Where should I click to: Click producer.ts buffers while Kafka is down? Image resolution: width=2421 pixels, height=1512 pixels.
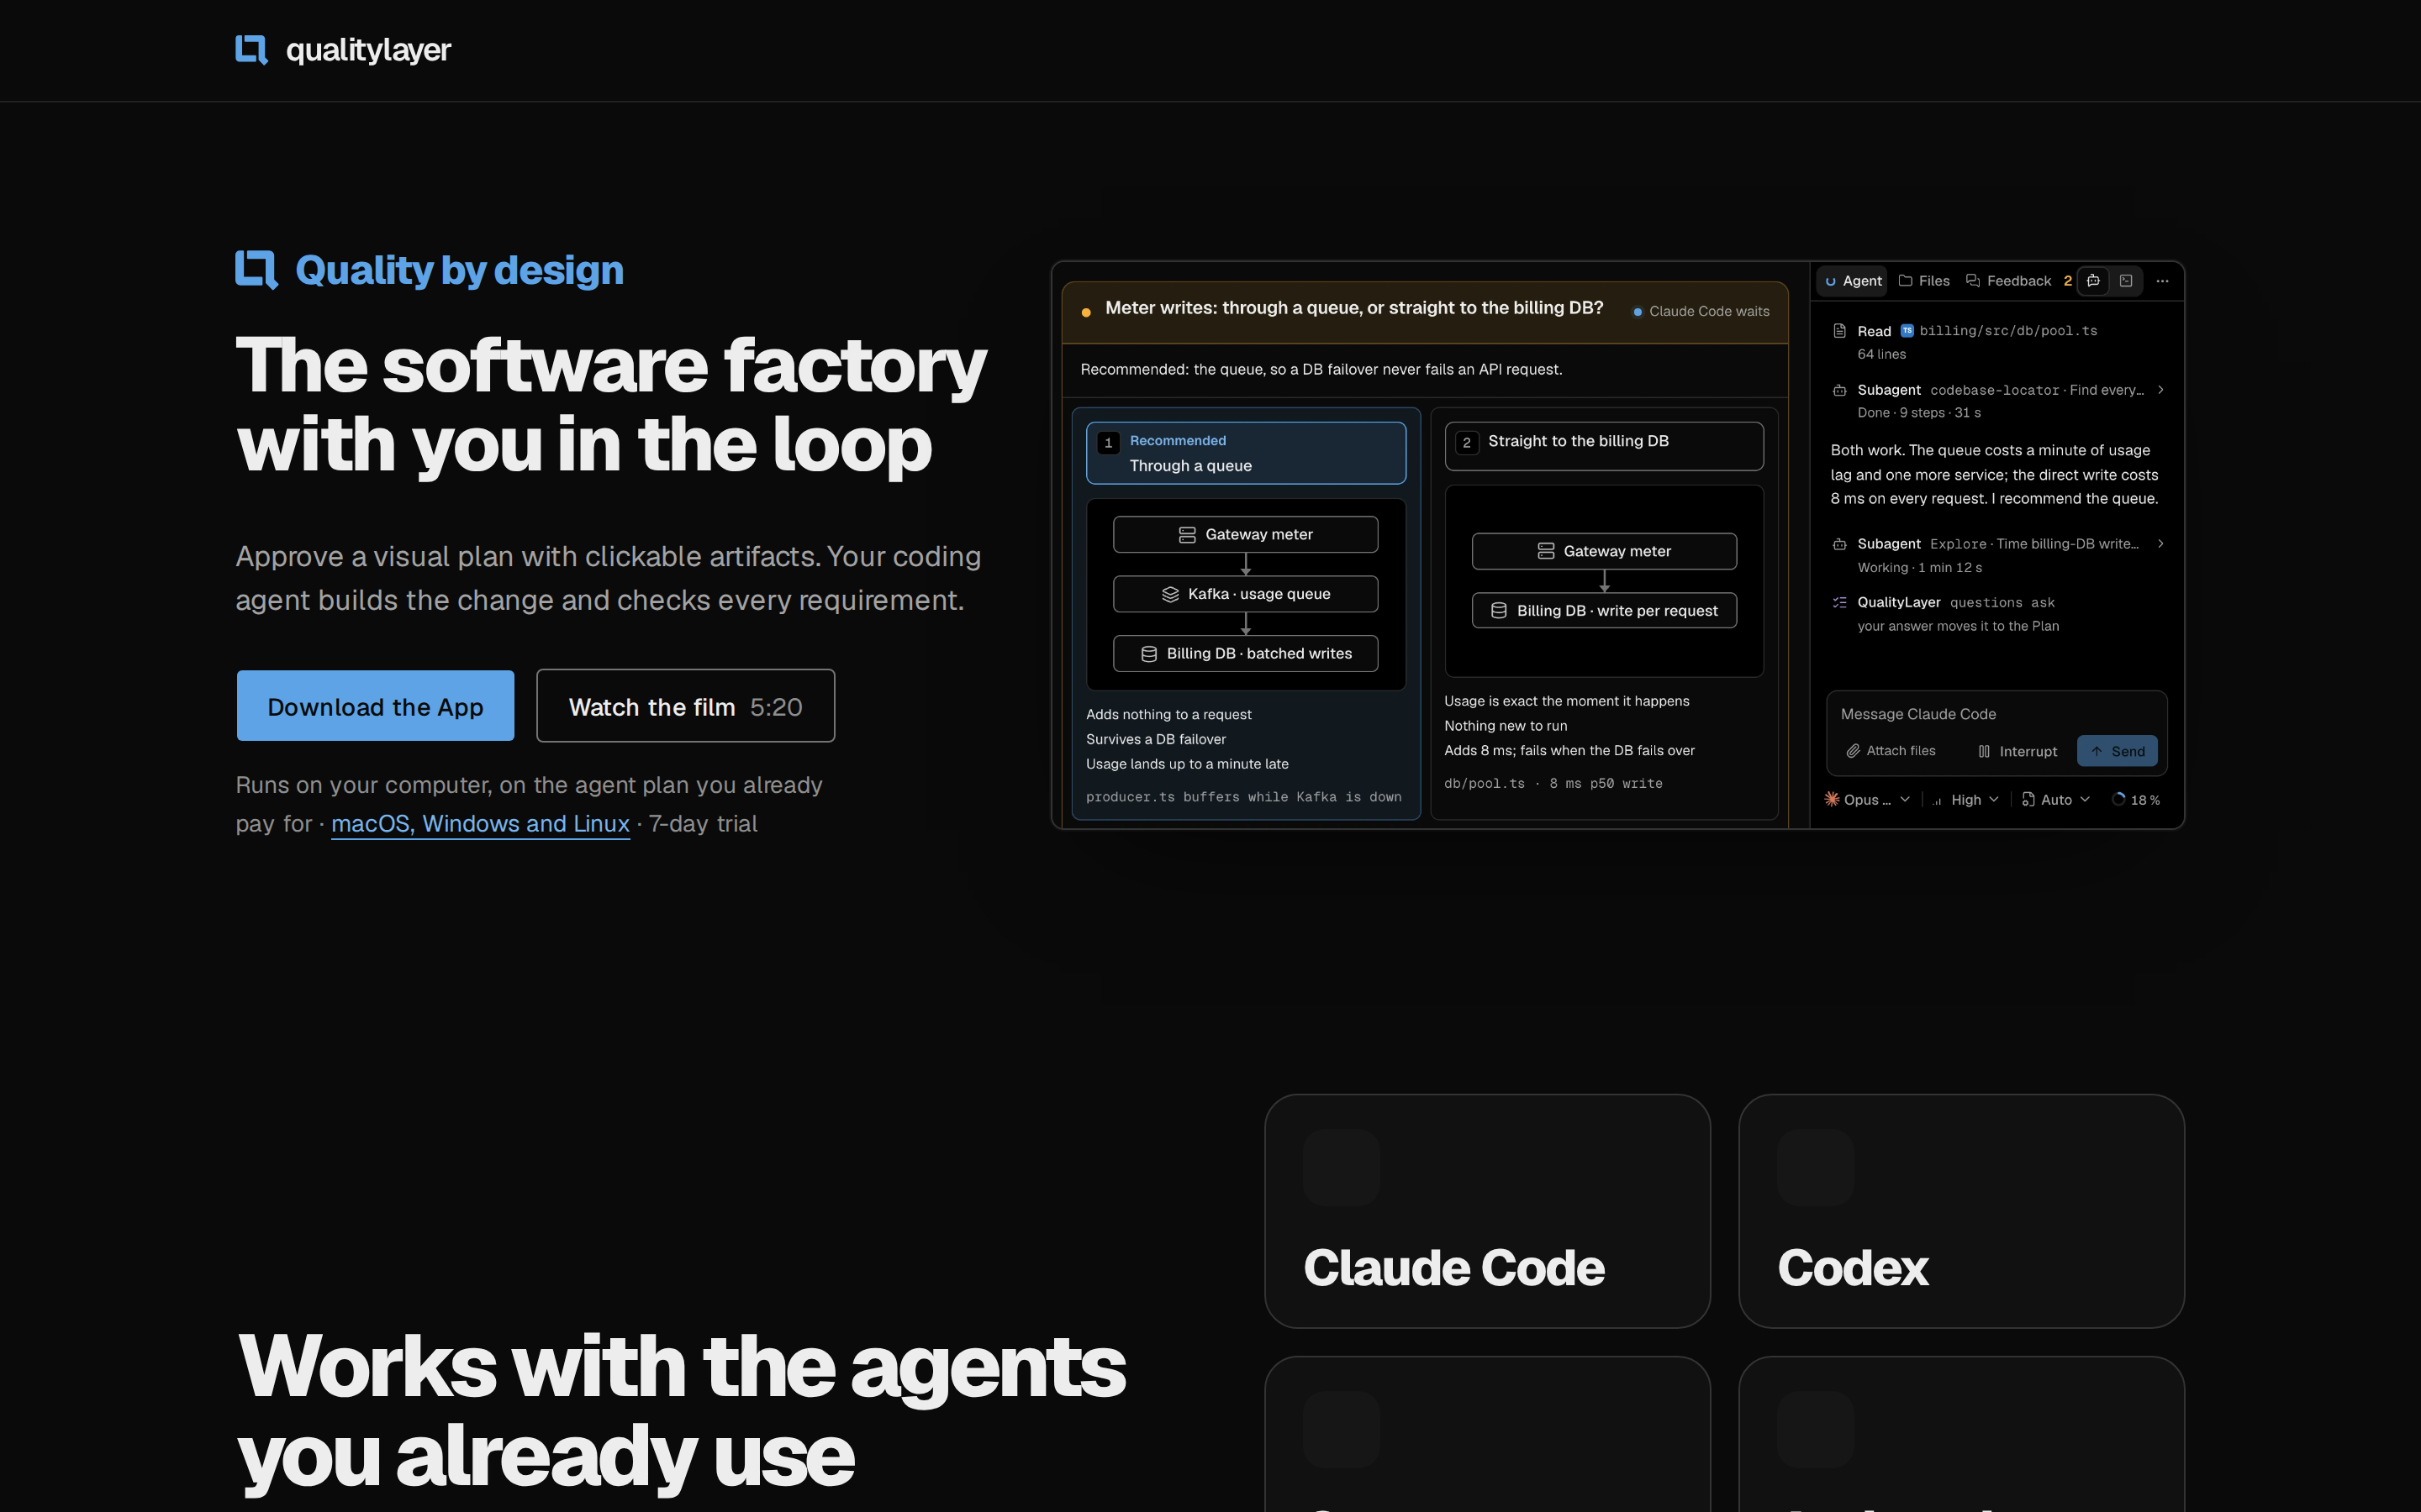click(x=1243, y=797)
